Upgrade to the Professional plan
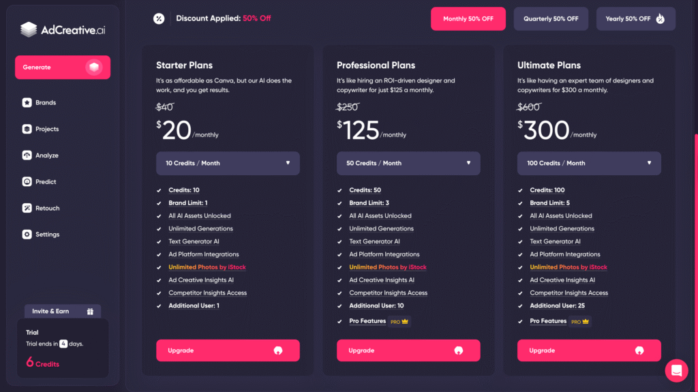698x392 pixels. (x=408, y=350)
